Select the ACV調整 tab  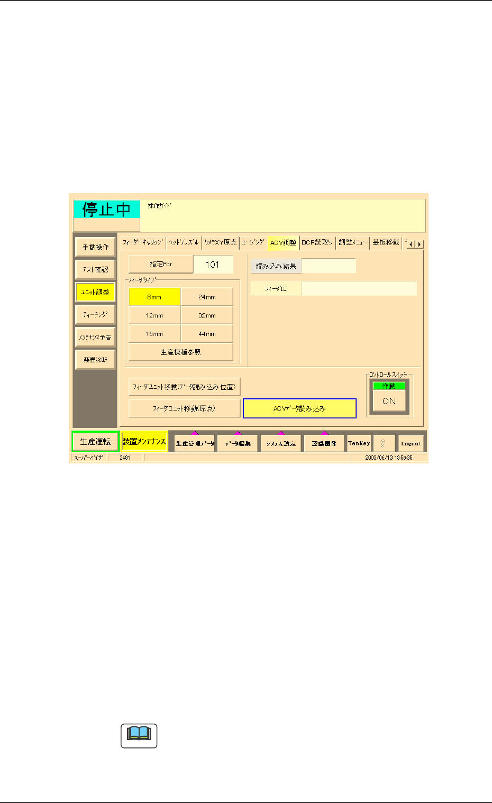[284, 242]
